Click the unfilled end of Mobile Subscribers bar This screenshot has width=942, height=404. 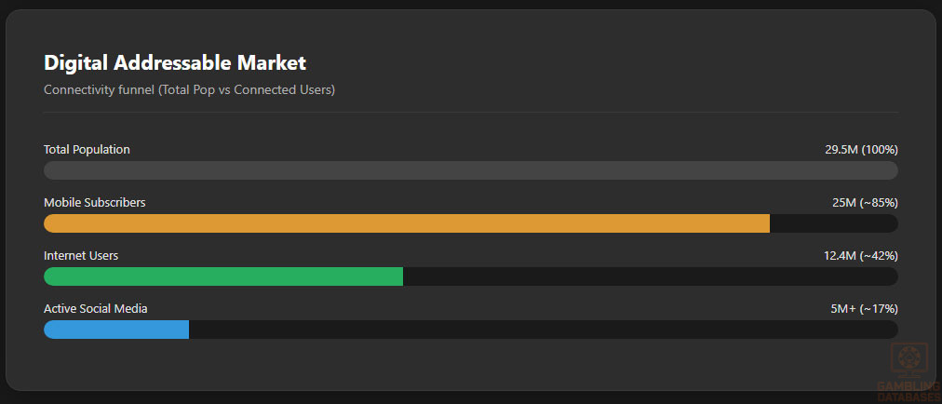833,223
